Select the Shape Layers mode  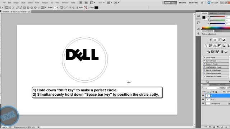7,8
